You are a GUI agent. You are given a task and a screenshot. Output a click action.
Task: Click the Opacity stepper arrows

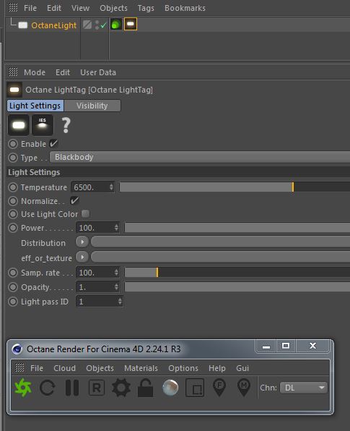[116, 286]
